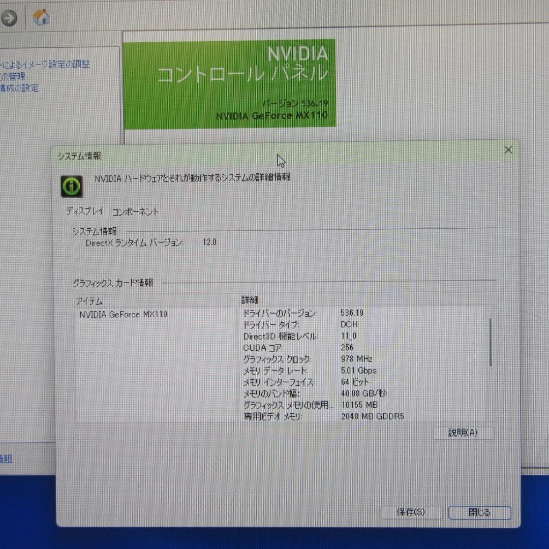Click the Home icon in toolbar
This screenshot has width=549, height=549.
tap(41, 17)
